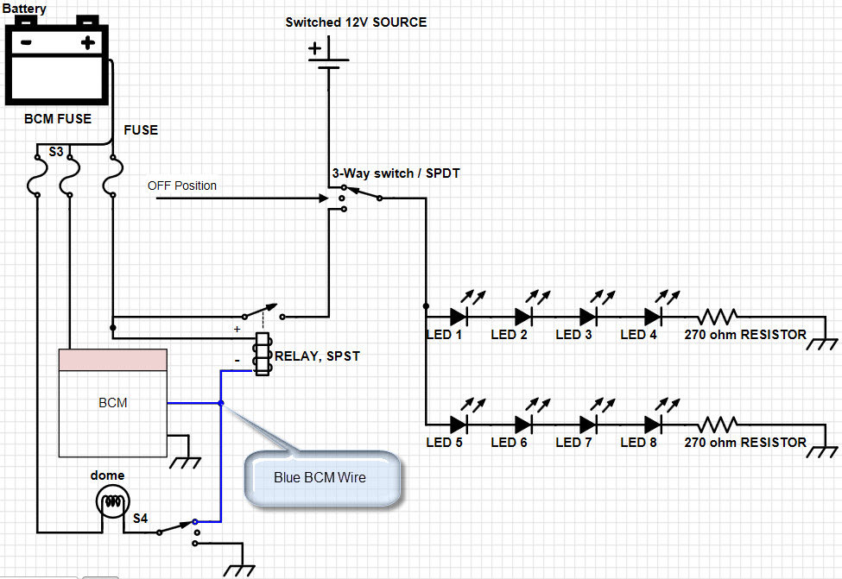Select the BCM module box
842x579 pixels.
click(x=113, y=402)
